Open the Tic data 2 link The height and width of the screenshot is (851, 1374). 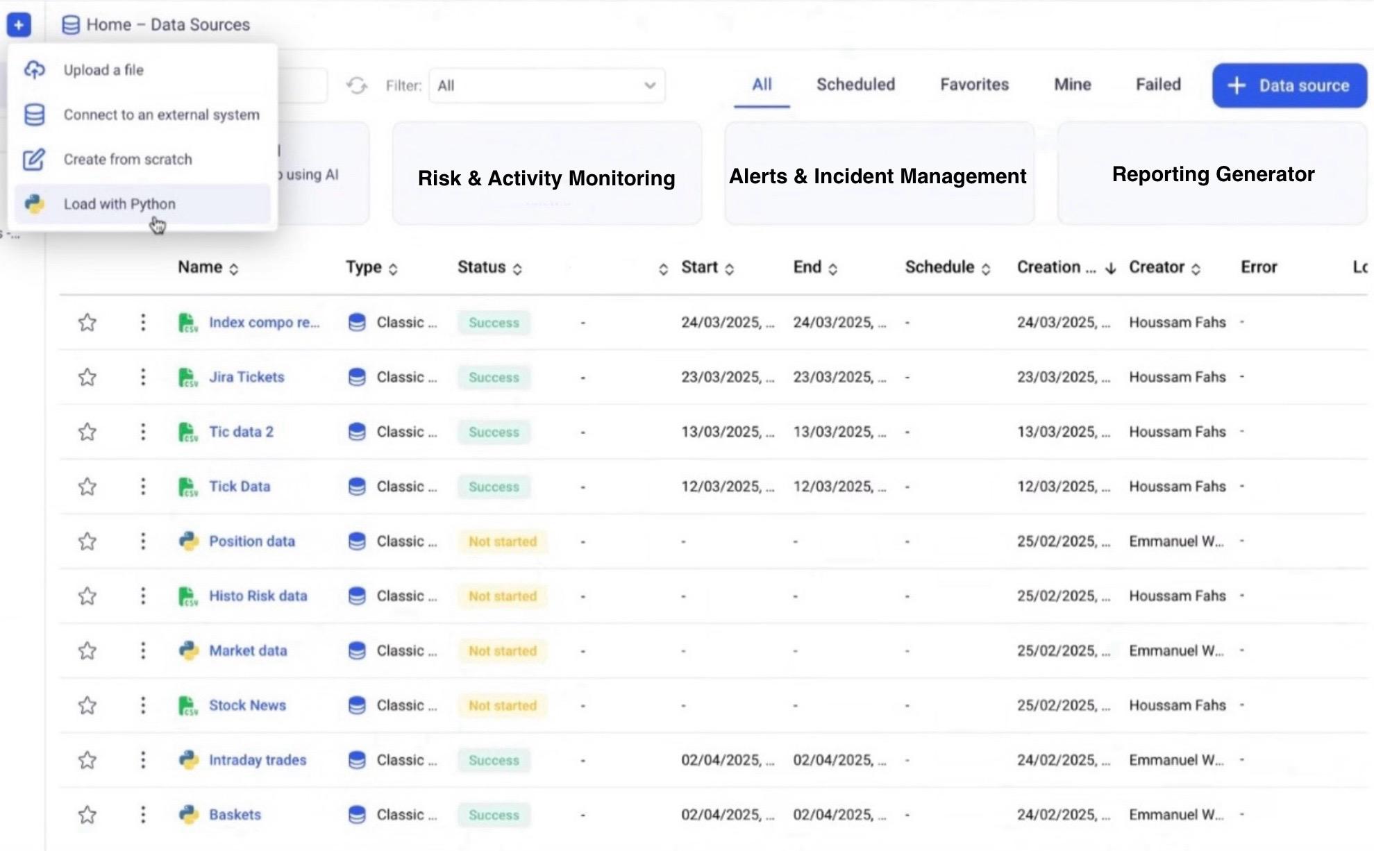click(241, 432)
